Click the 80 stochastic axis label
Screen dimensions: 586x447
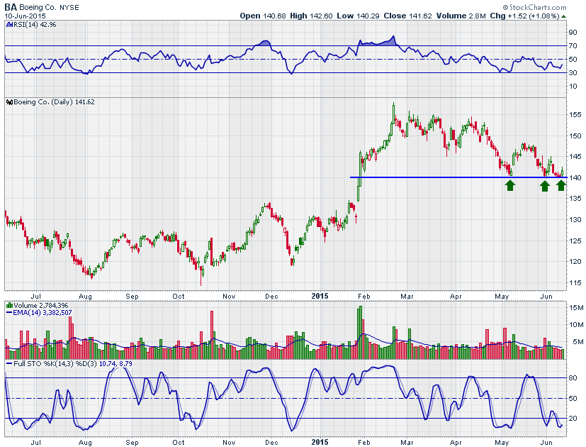point(573,378)
